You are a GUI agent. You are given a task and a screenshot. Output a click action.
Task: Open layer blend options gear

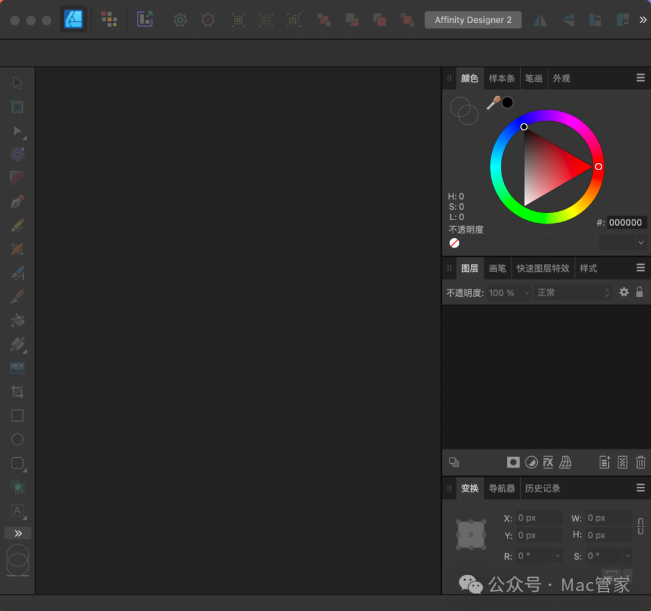624,292
